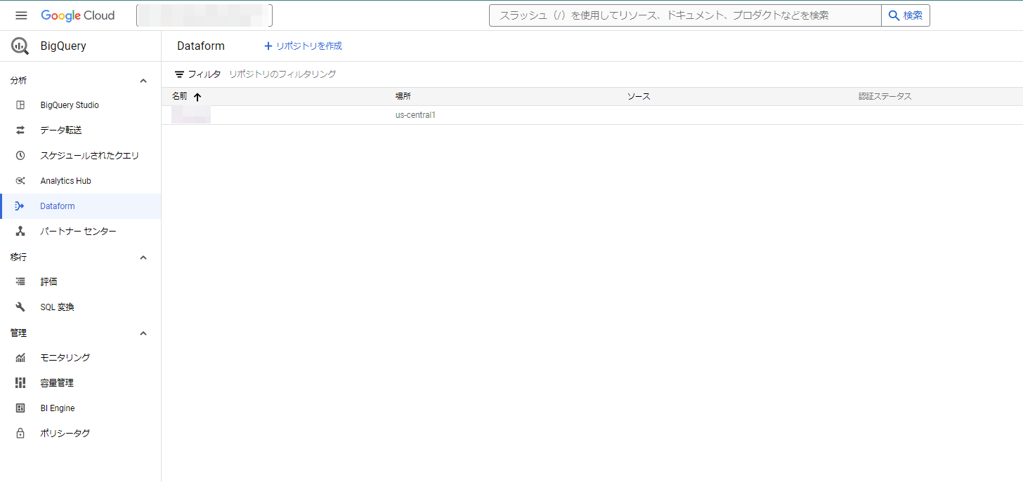The image size is (1023, 482).
Task: Select the データ転送 icon in the sidebar
Action: (20, 130)
